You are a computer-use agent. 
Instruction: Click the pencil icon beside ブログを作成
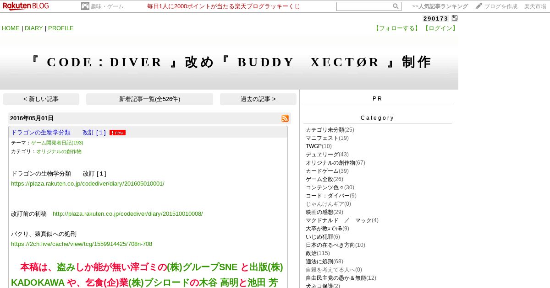(x=479, y=6)
